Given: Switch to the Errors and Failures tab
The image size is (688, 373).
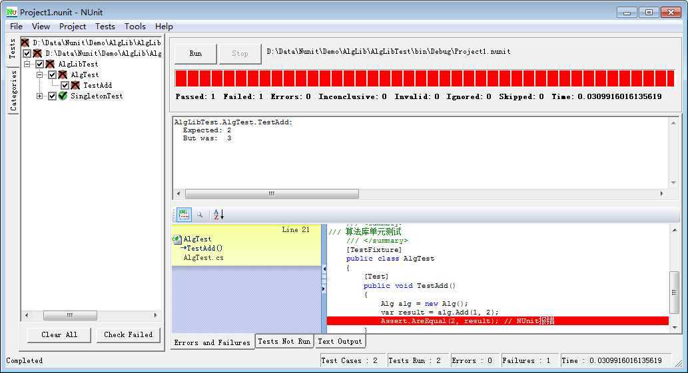Looking at the screenshot, I should (212, 342).
